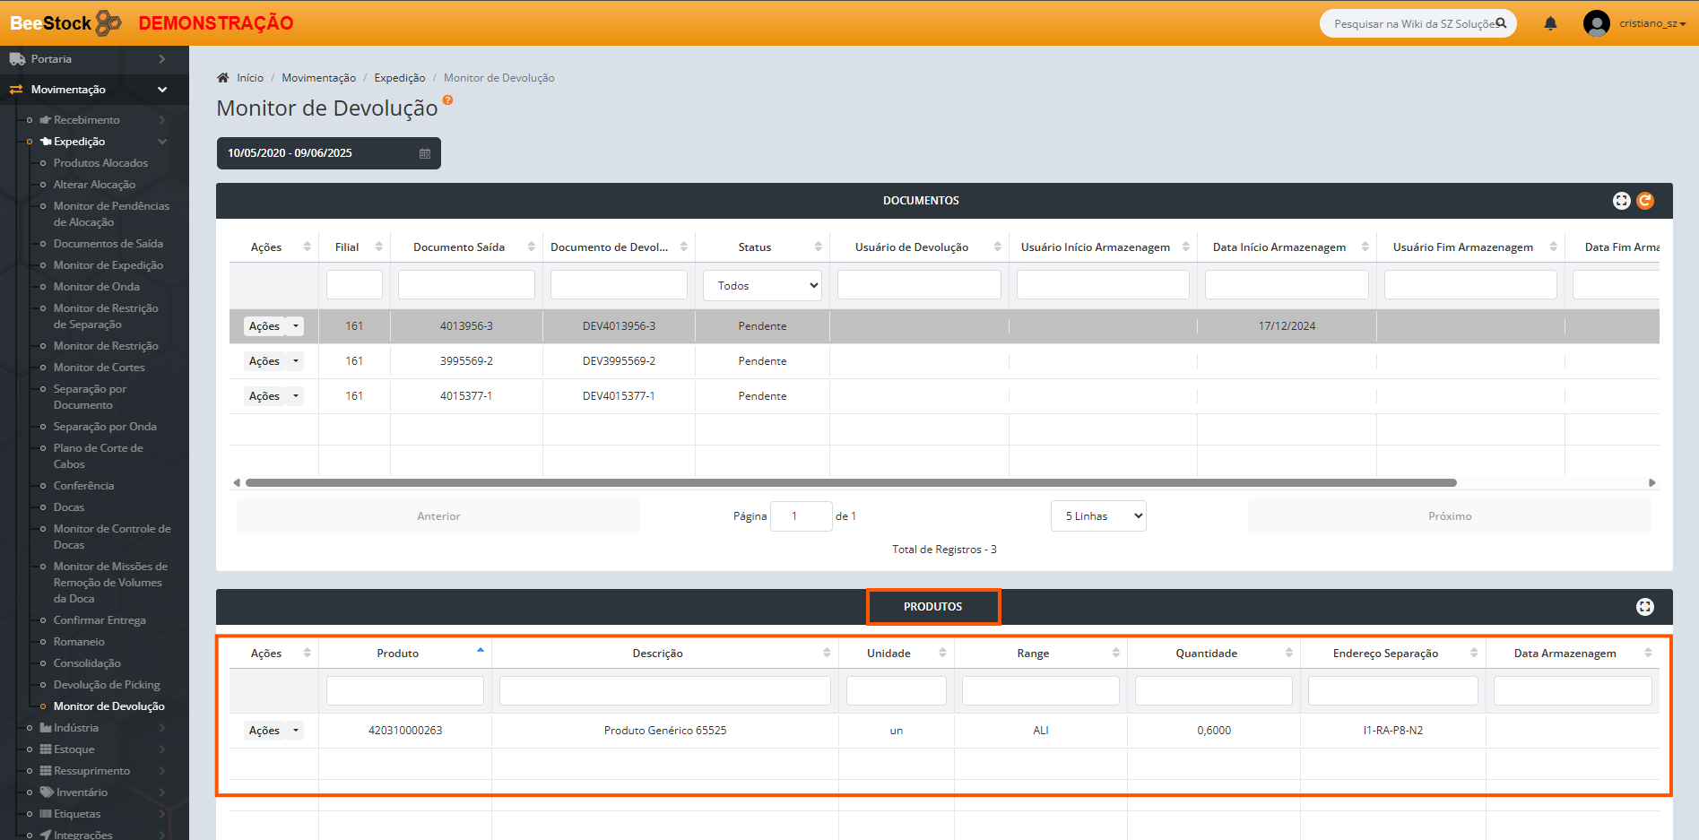Click the calendar icon in date range field
Image resolution: width=1699 pixels, height=840 pixels.
[x=425, y=153]
